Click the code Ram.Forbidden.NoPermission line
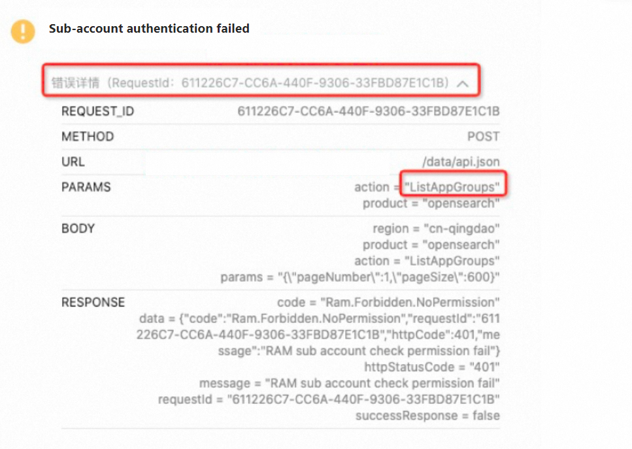The image size is (632, 449). [388, 303]
